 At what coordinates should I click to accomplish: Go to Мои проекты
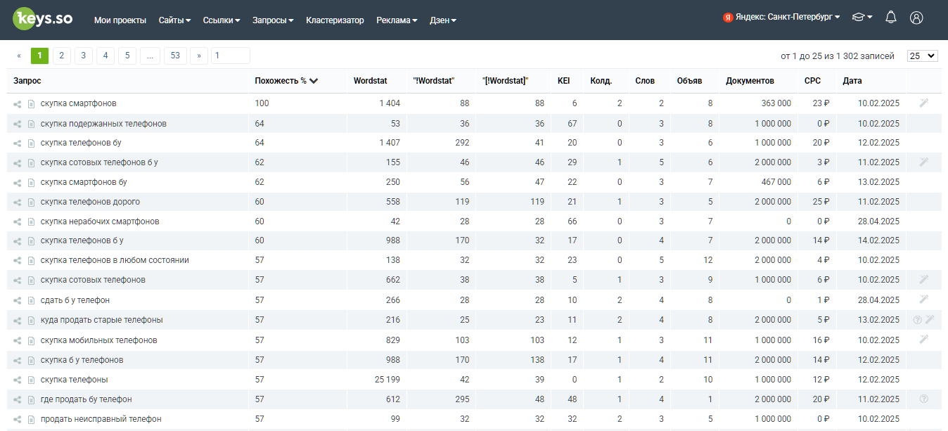pos(120,20)
